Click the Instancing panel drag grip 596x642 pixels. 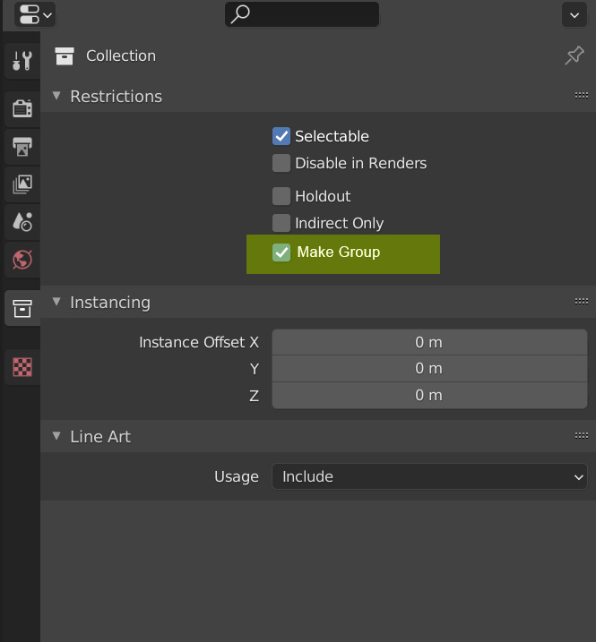tap(582, 302)
